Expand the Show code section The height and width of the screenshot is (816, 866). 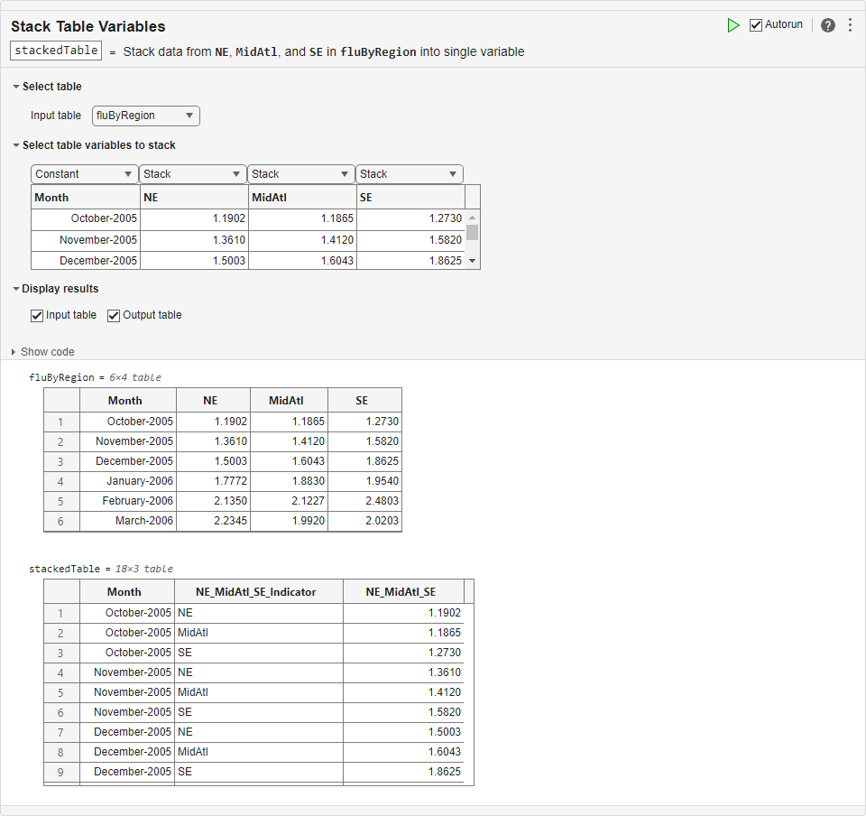pos(14,352)
